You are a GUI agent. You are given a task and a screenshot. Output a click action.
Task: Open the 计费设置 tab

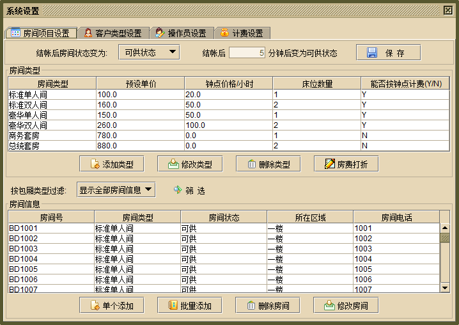click(x=243, y=33)
